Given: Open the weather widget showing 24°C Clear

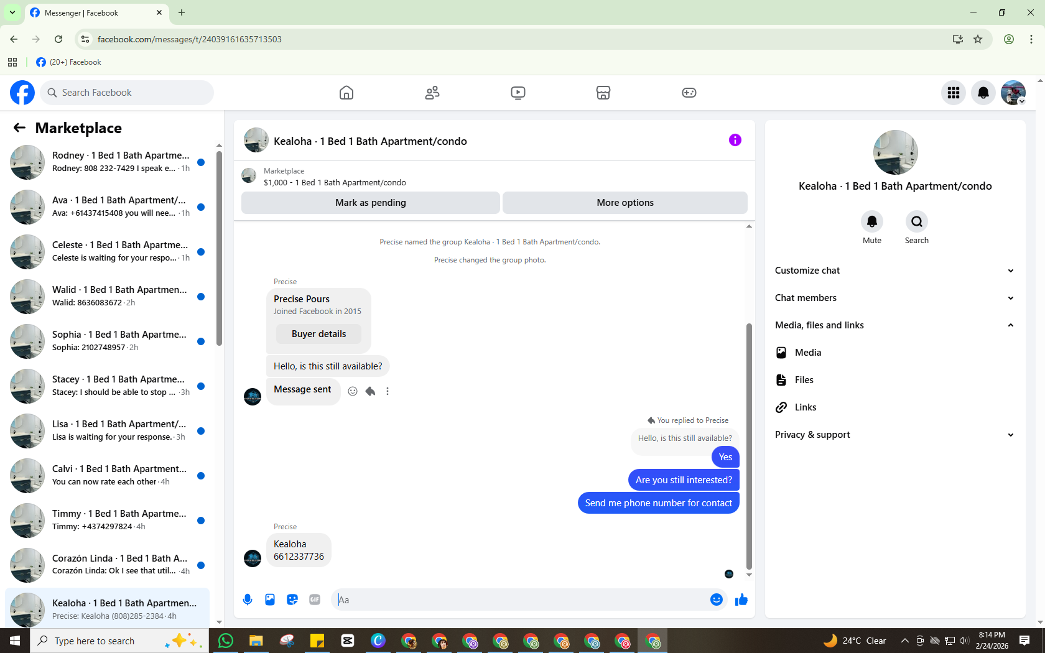Looking at the screenshot, I should coord(855,641).
